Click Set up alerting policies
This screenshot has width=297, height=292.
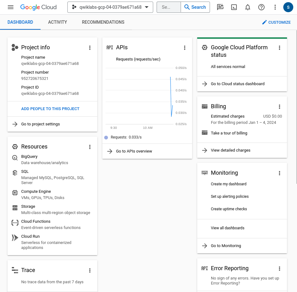coord(230,196)
